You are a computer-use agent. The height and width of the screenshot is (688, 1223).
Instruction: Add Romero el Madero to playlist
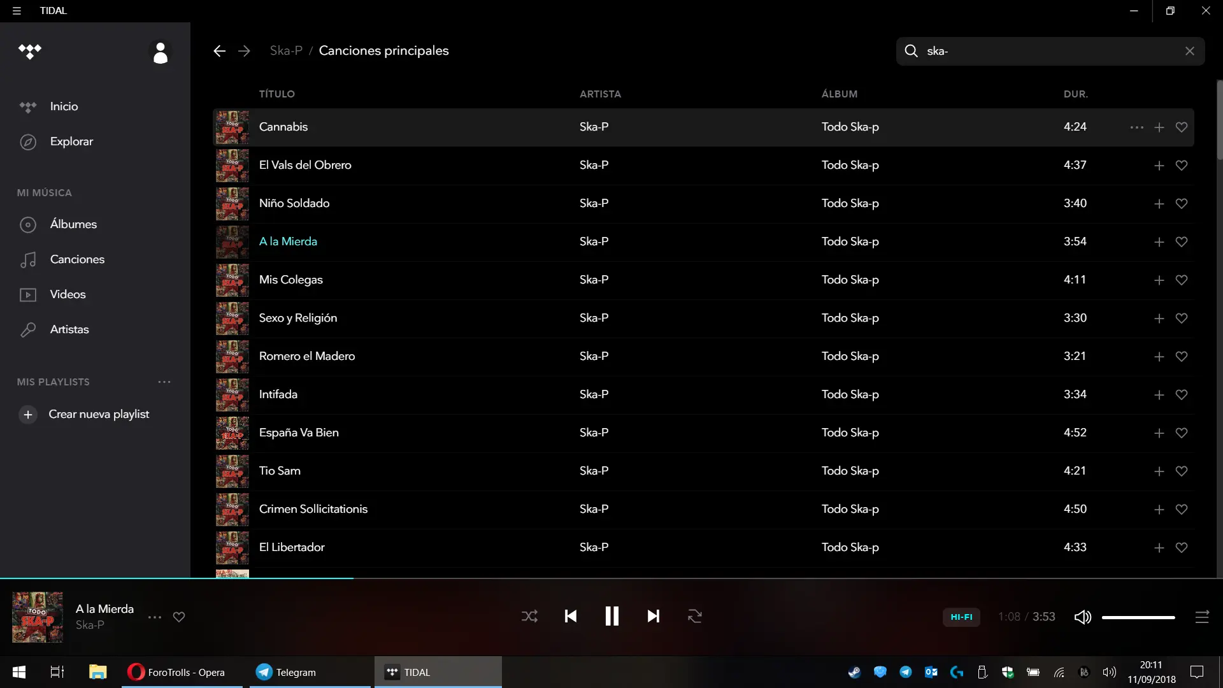(x=1159, y=357)
